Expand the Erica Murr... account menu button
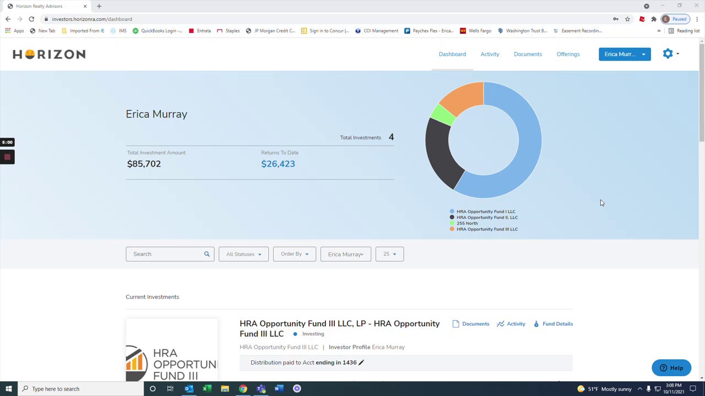This screenshot has height=396, width=705. point(625,54)
